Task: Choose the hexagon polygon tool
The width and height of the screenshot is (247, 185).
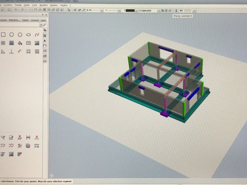Action: (20, 35)
